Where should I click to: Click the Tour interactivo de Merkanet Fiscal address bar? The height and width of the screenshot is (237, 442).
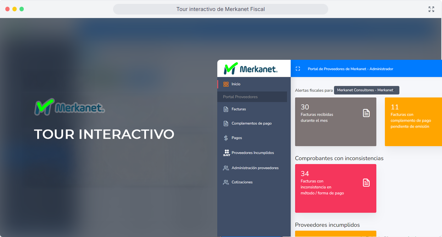[220, 9]
